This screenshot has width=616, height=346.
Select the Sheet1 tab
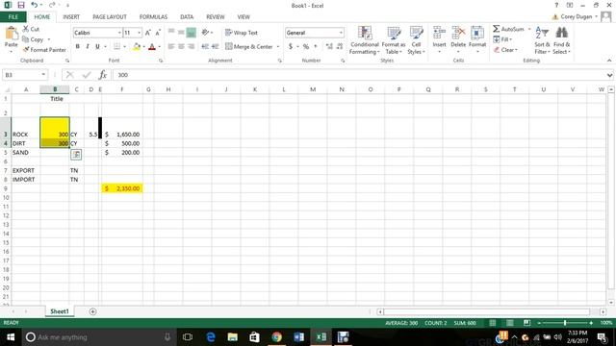(x=60, y=311)
